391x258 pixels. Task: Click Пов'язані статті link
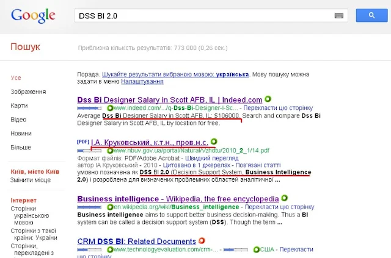258,165
